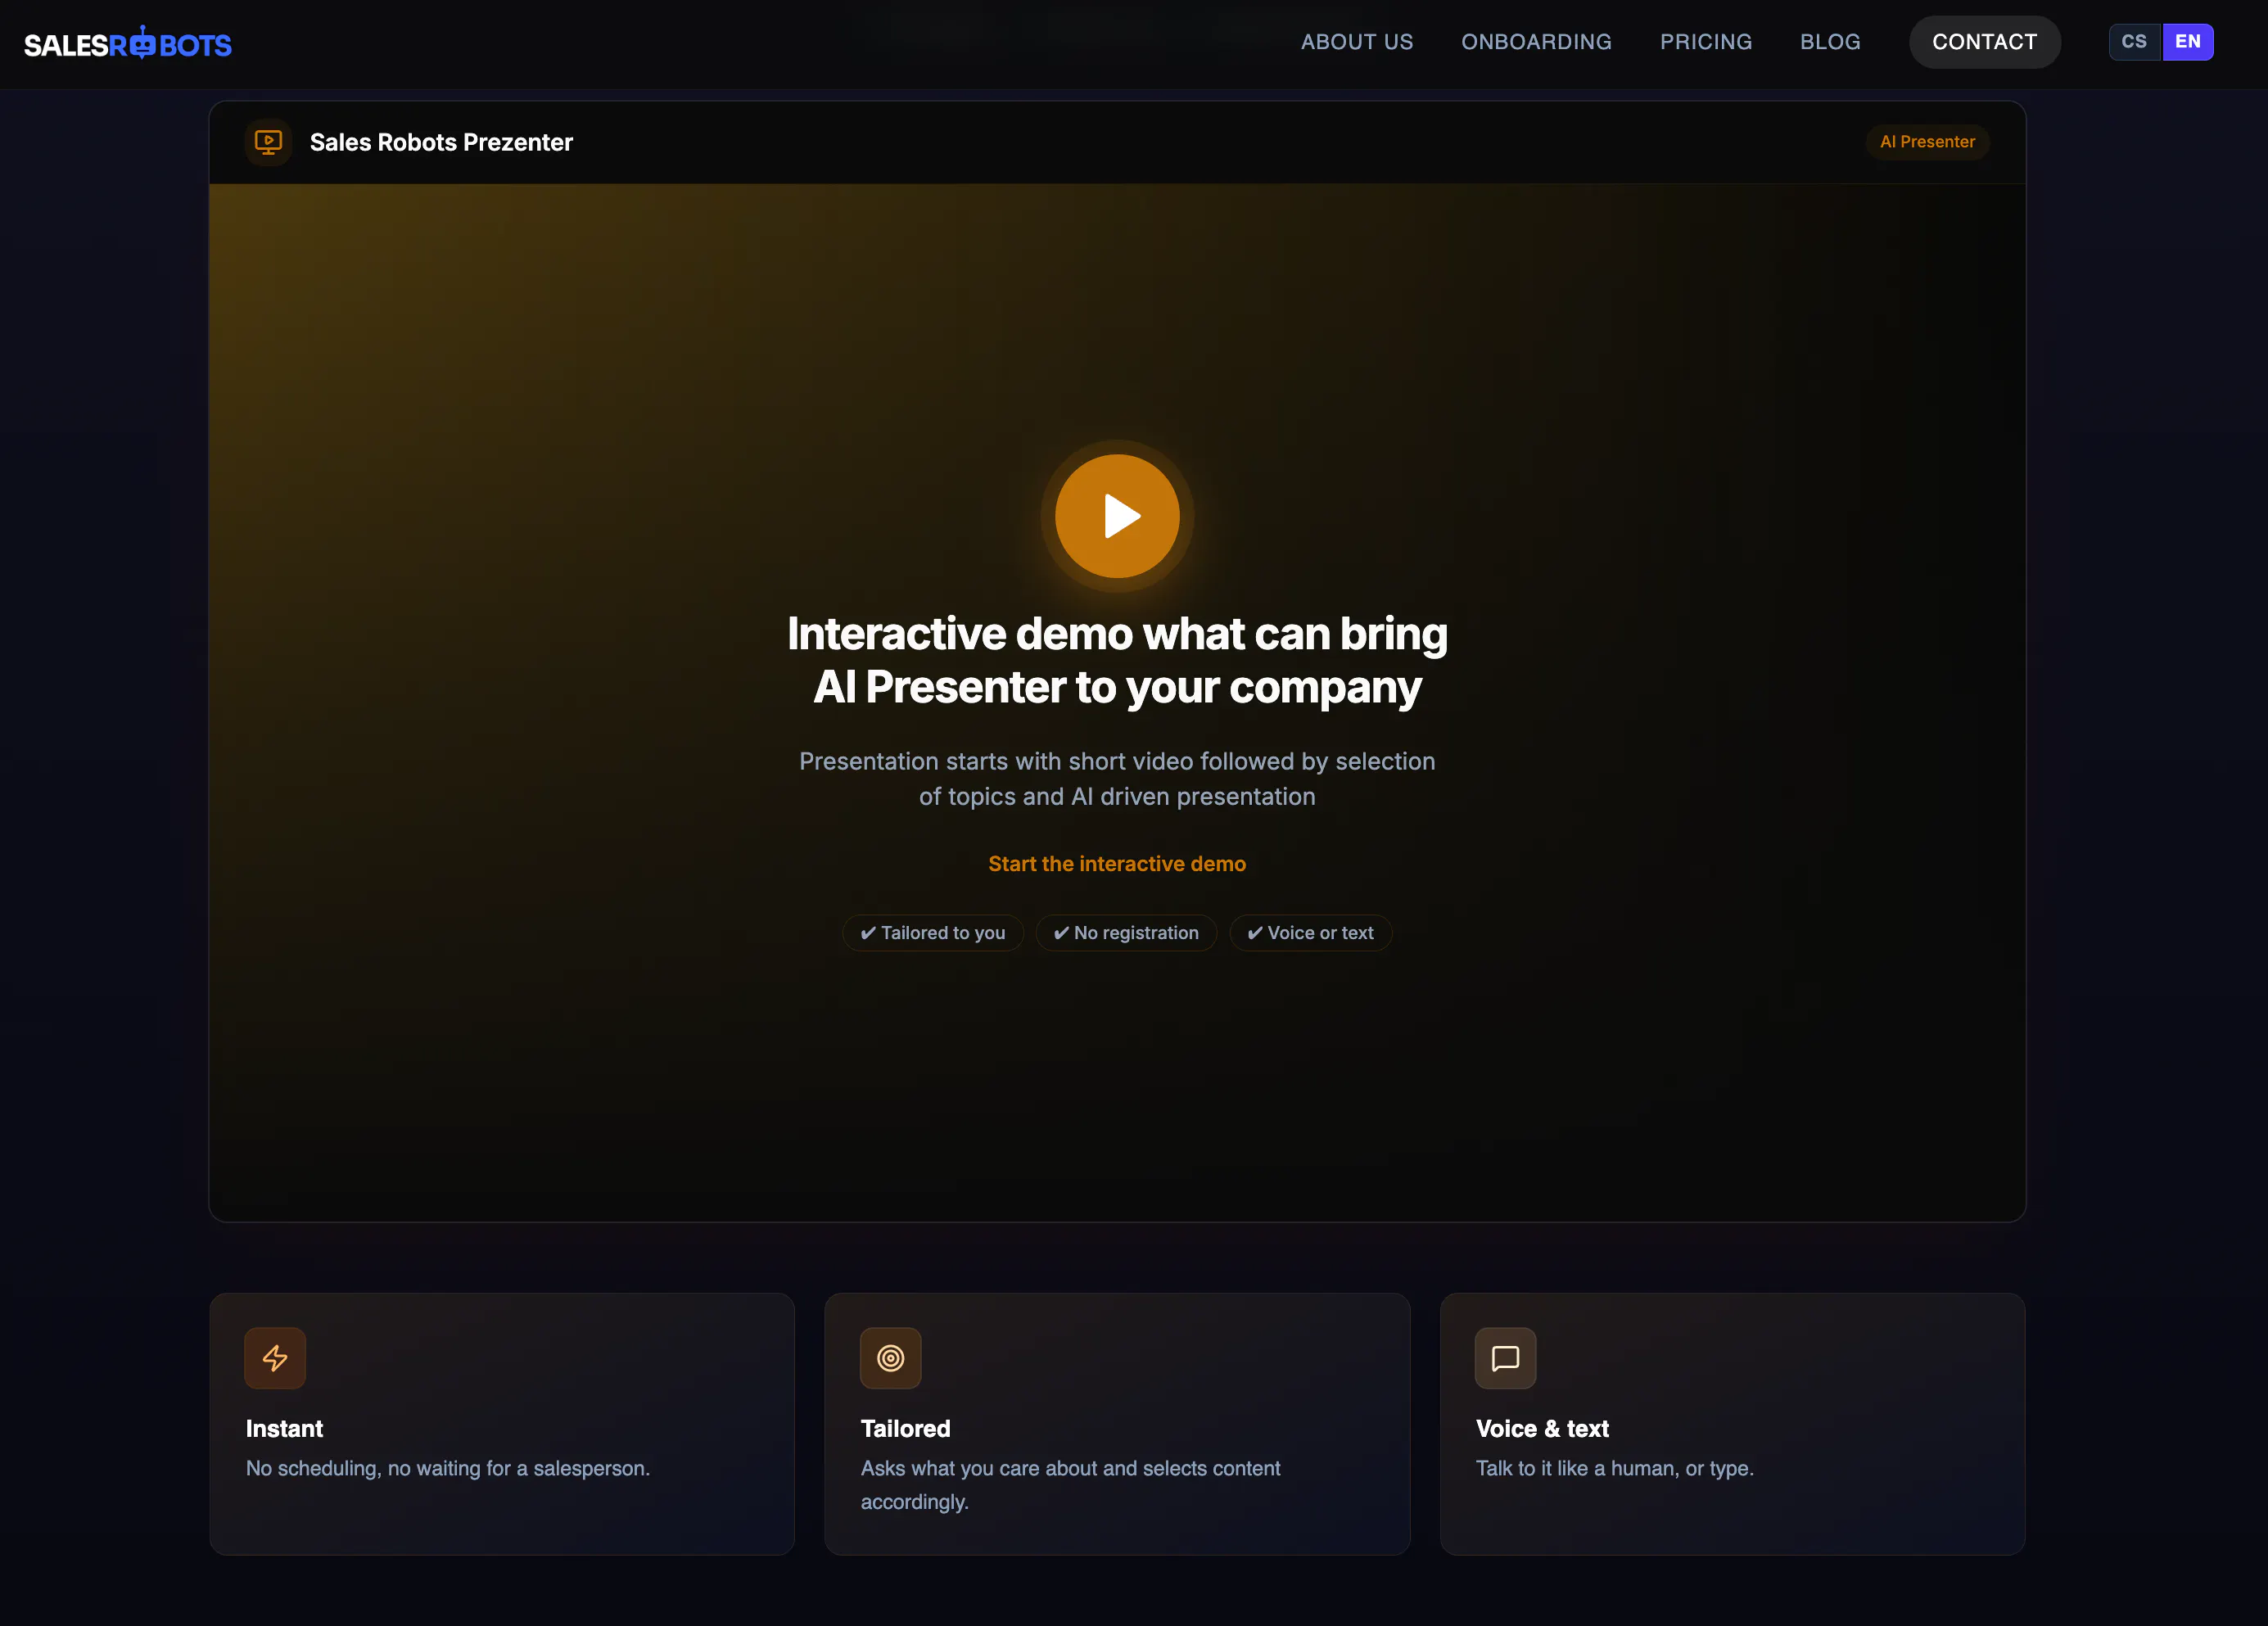Click text 'No scheduling, no waiting for a salesperson.'

click(448, 1468)
